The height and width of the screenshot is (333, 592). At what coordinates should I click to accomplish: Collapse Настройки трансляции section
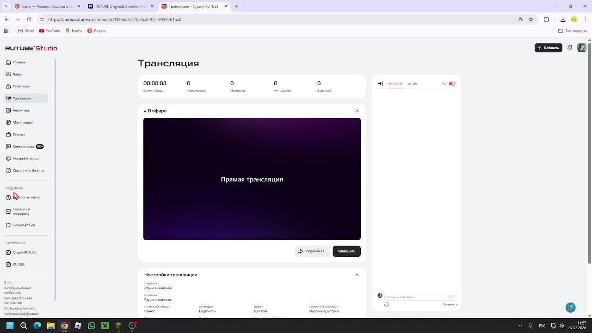357,275
